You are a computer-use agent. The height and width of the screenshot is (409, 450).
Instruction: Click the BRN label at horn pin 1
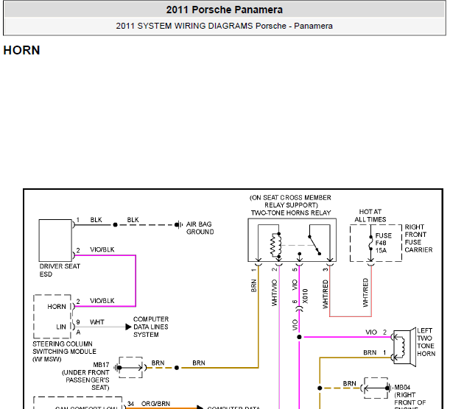370,352
